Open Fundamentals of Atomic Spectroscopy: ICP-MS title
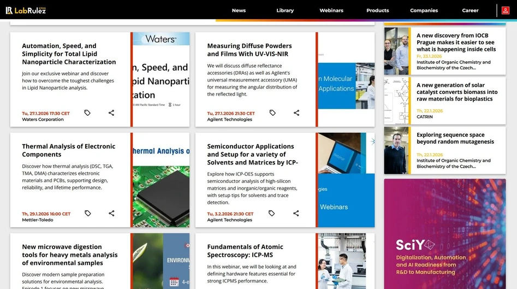 tap(245, 251)
